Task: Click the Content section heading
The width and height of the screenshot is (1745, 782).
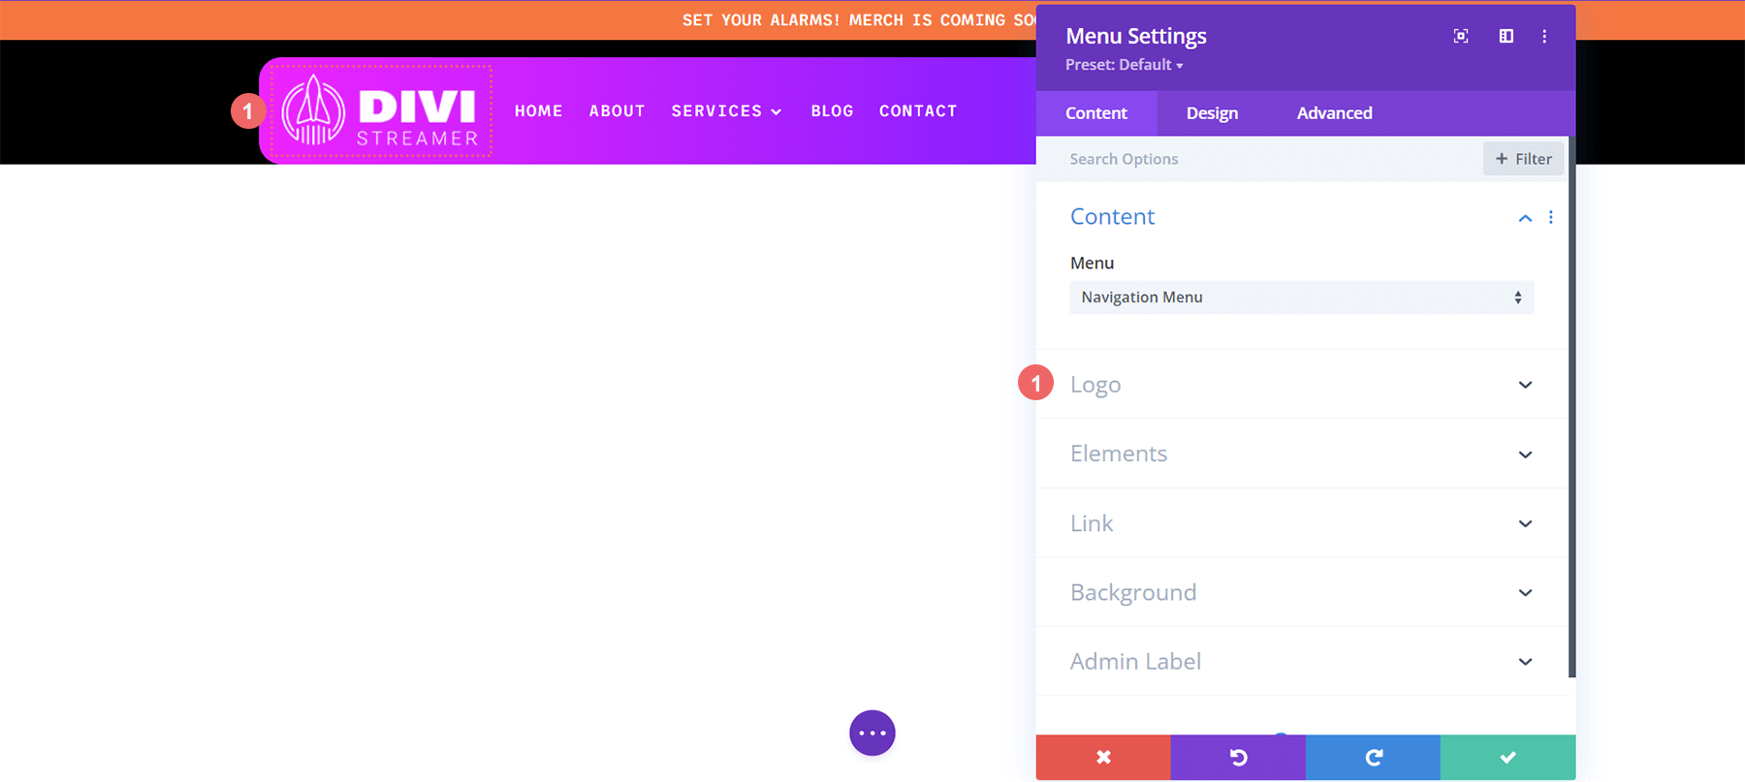Action: [1112, 217]
